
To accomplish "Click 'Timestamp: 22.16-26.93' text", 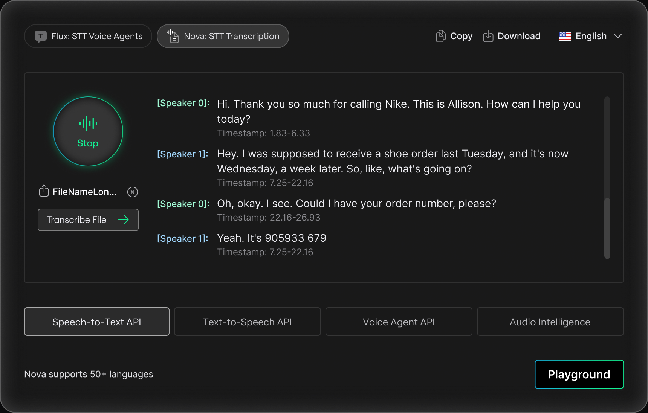I will click(269, 218).
